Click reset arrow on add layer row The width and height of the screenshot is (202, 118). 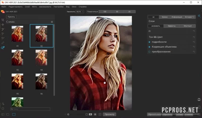(x=194, y=31)
